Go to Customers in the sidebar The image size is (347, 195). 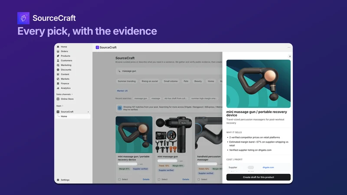66,60
